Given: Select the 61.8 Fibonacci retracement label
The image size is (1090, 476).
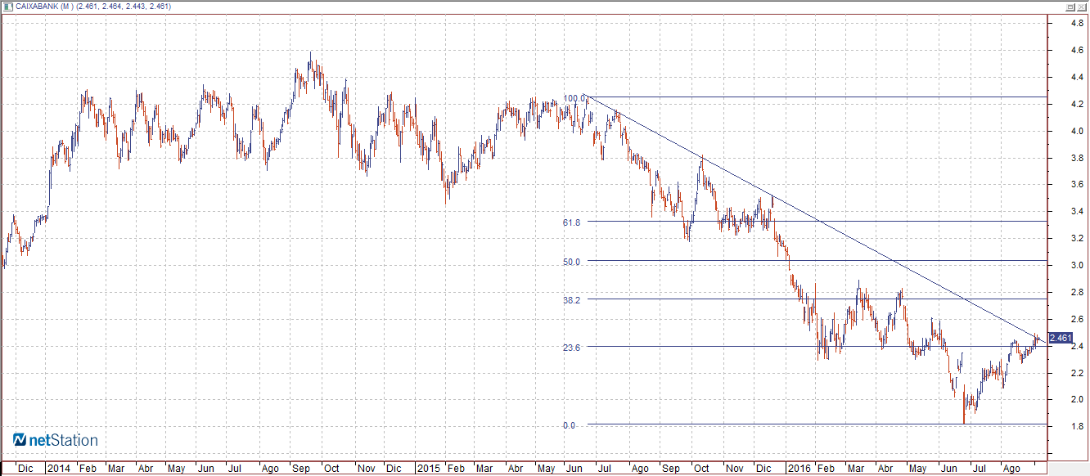Looking at the screenshot, I should 571,222.
